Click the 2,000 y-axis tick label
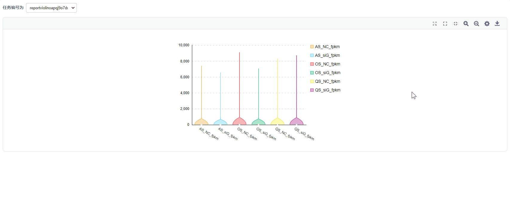This screenshot has height=208, width=510. point(185,109)
